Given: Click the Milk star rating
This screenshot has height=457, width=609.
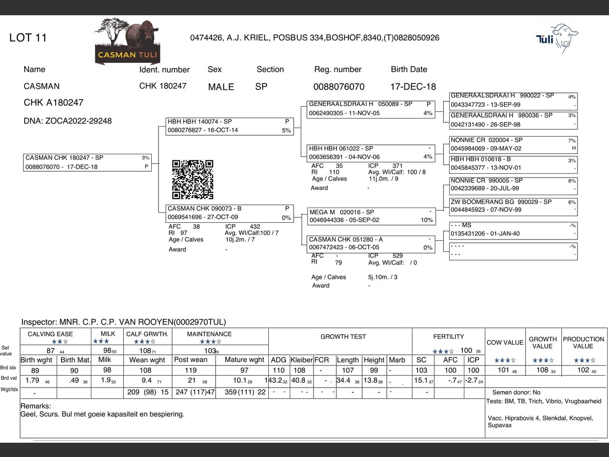Looking at the screenshot, I should click(x=101, y=341).
